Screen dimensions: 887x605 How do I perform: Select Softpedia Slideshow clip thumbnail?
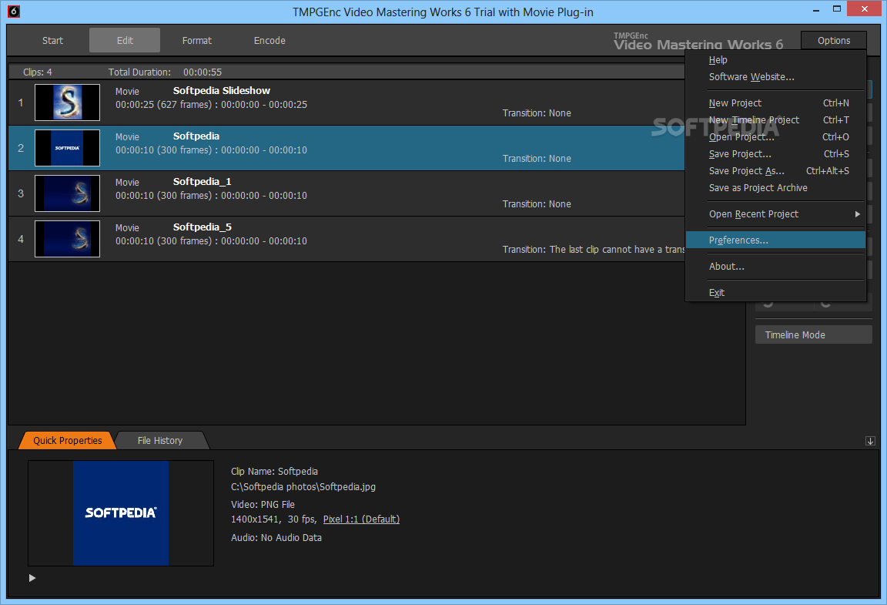[x=67, y=103]
